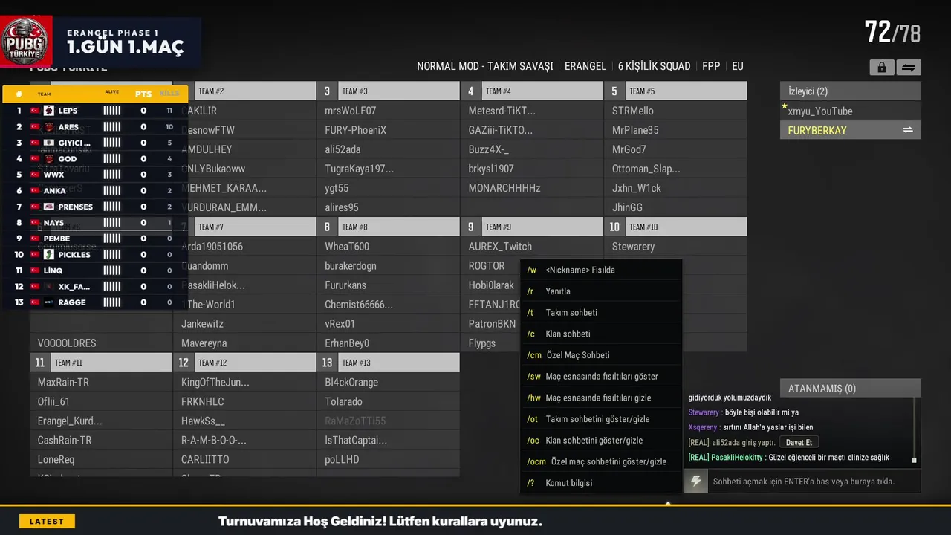
Task: Select player Tolarado in Team 13
Action: coord(388,401)
